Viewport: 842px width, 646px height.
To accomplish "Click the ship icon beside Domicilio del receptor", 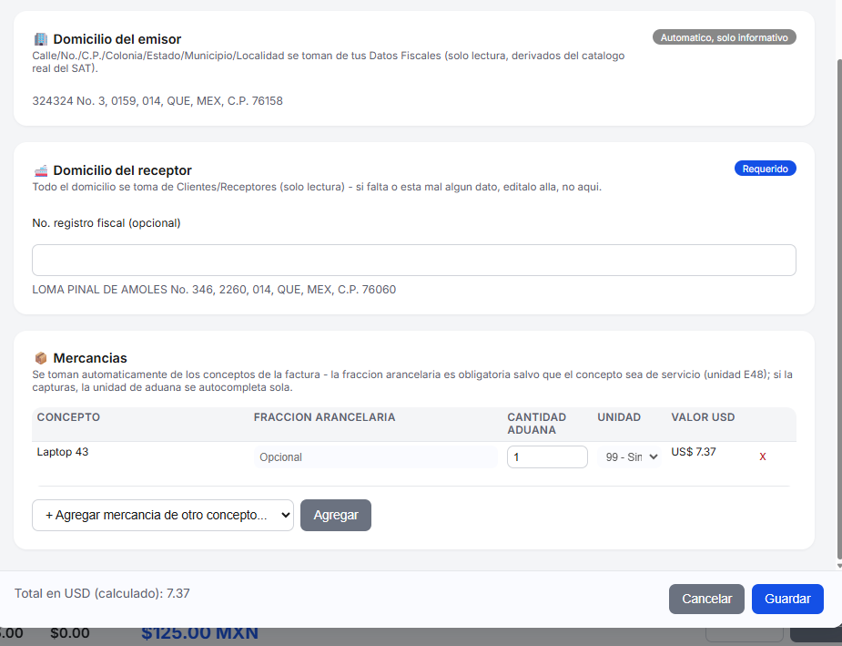I will 41,170.
